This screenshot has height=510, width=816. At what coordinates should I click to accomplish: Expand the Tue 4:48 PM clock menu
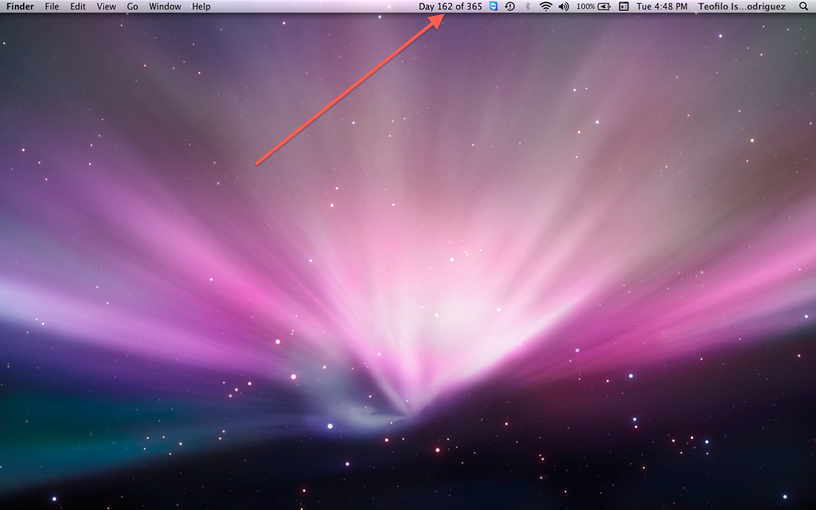click(662, 6)
